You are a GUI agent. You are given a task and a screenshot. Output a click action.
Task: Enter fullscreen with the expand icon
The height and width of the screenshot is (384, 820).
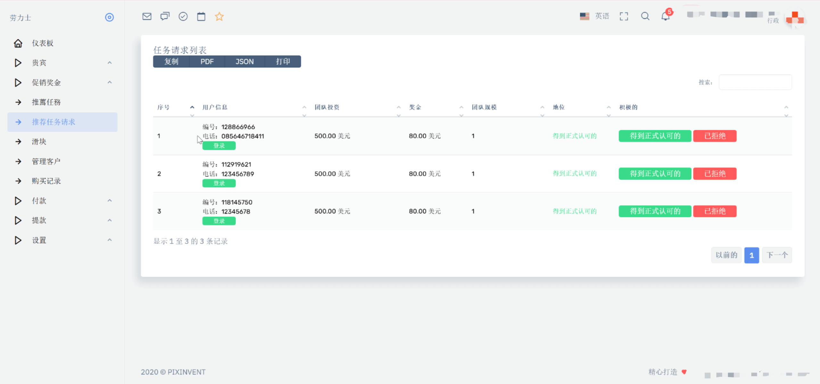coord(624,16)
